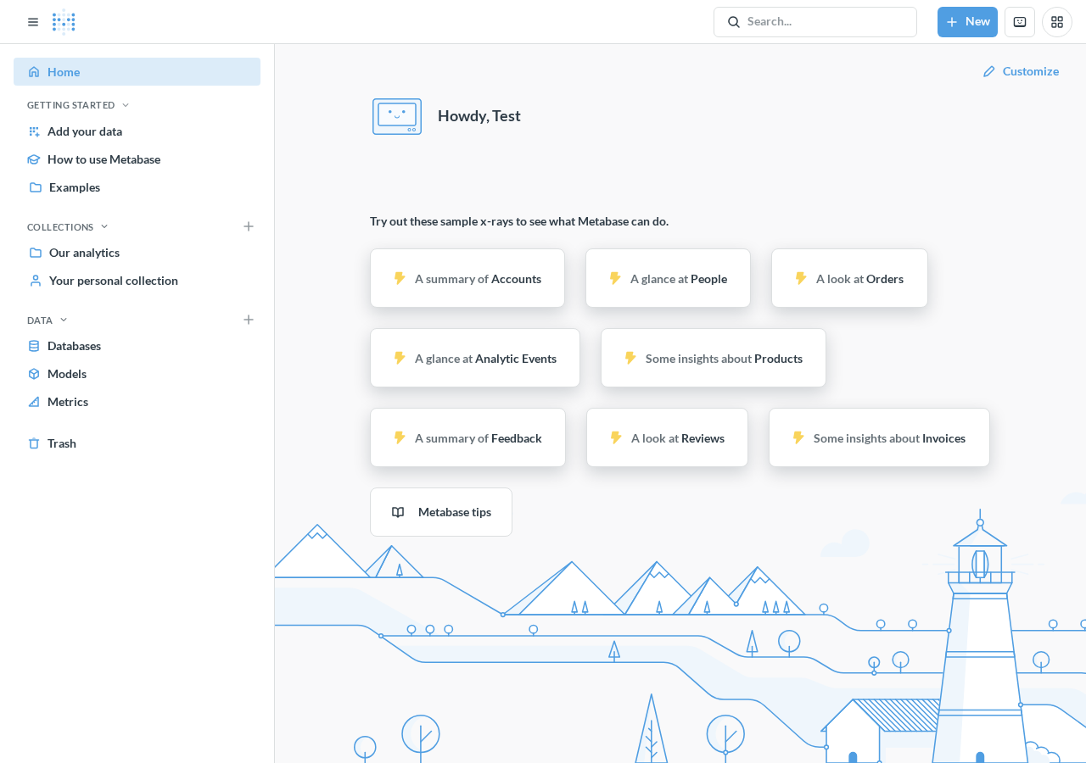
Task: Click the lightning bolt on Invoices card
Action: pyautogui.click(x=798, y=437)
